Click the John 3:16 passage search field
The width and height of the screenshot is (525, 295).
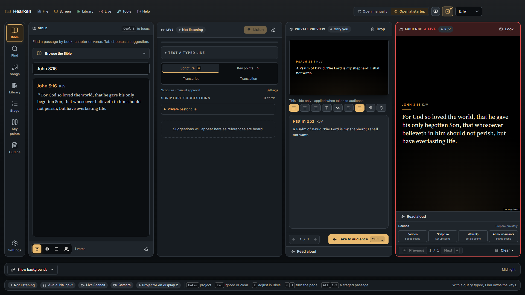click(x=91, y=69)
